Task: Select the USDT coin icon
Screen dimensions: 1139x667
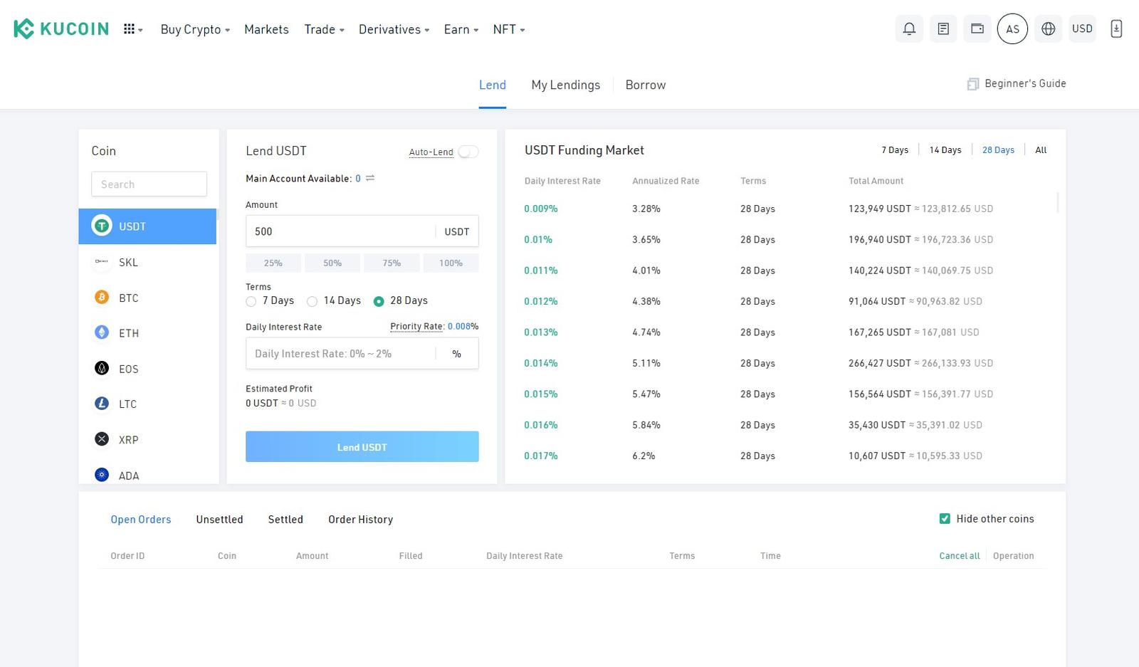Action: coord(102,226)
